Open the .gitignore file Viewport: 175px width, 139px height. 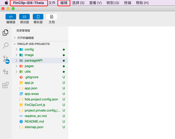coord(32,77)
